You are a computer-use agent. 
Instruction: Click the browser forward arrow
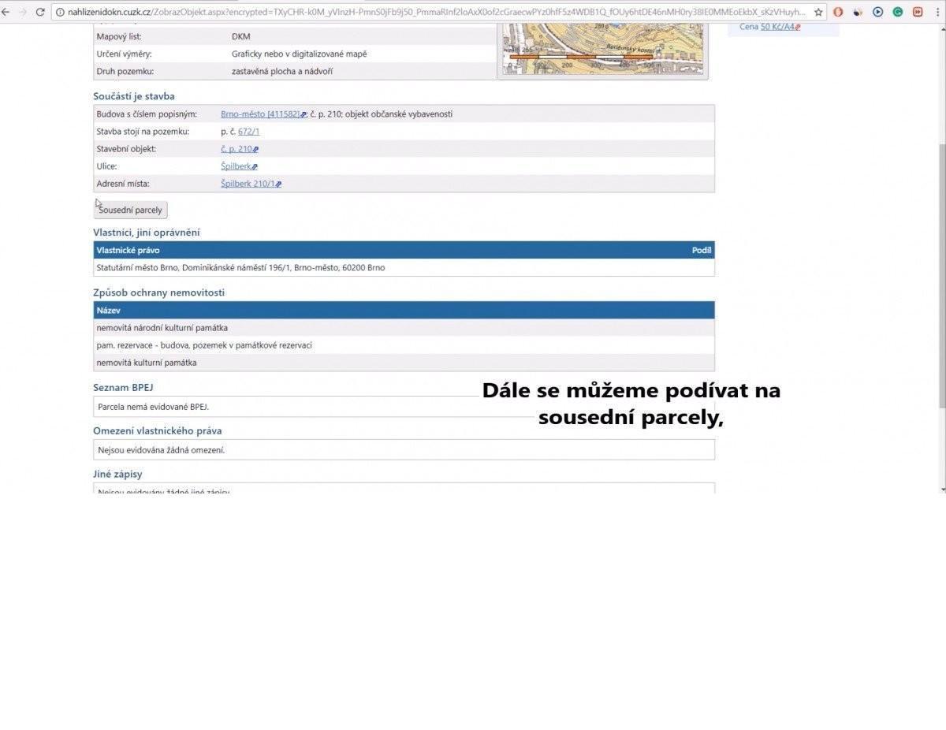(x=22, y=12)
